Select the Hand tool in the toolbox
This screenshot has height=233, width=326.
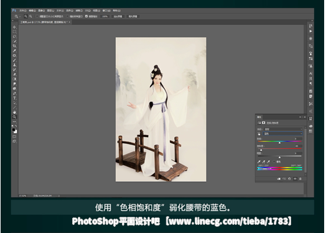click(x=14, y=112)
